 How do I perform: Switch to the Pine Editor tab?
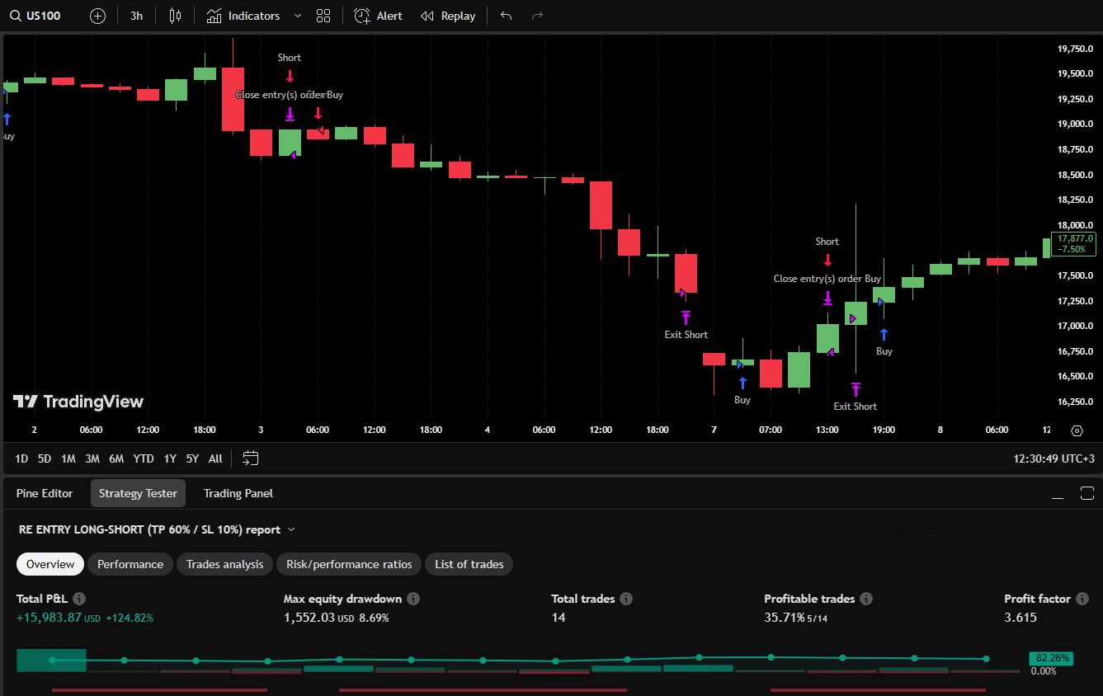point(45,493)
